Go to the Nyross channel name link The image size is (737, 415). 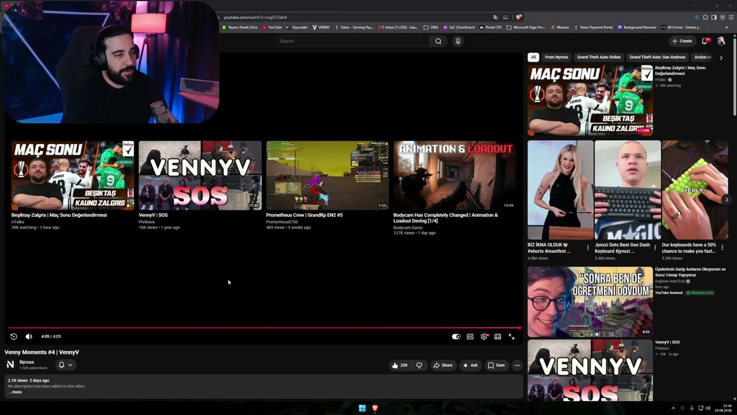(x=27, y=362)
